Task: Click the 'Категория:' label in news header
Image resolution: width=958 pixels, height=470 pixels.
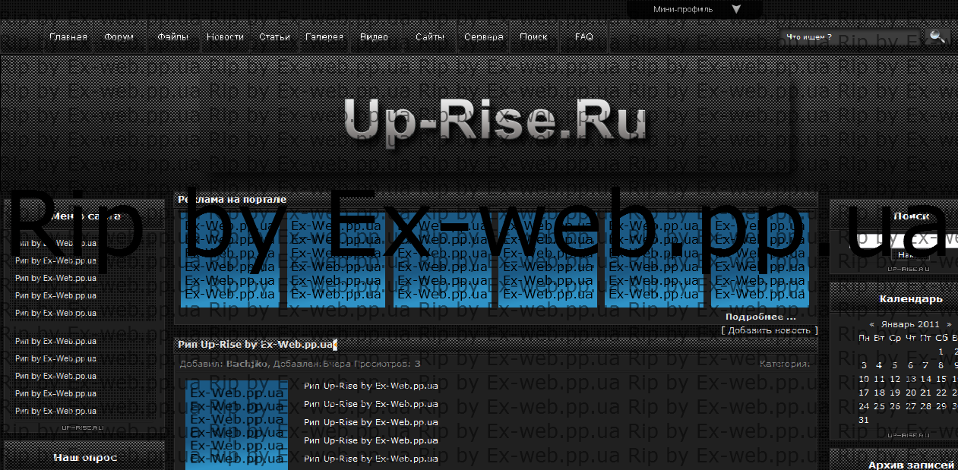Action: [785, 364]
